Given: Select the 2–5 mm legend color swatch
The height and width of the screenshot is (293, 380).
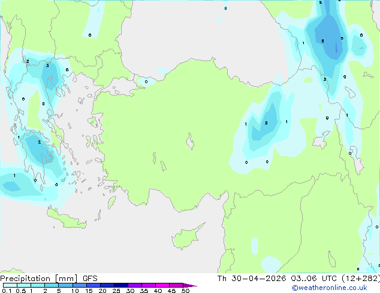Looking at the screenshot, I should coord(52,285).
